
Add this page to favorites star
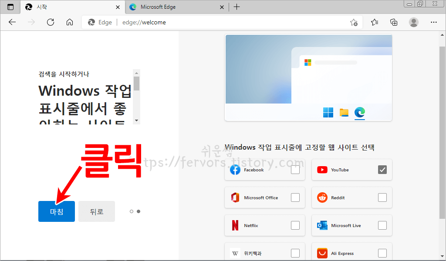point(354,23)
